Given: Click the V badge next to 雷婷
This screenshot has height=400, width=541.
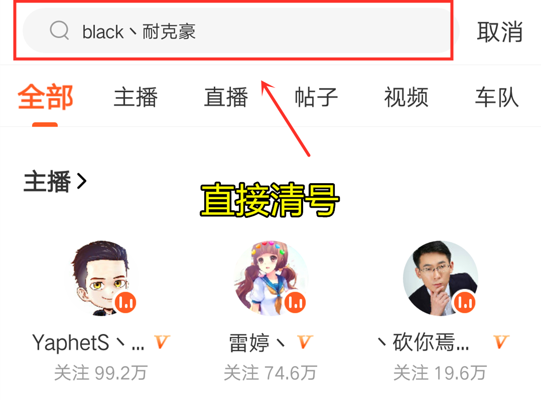Looking at the screenshot, I should [x=305, y=342].
